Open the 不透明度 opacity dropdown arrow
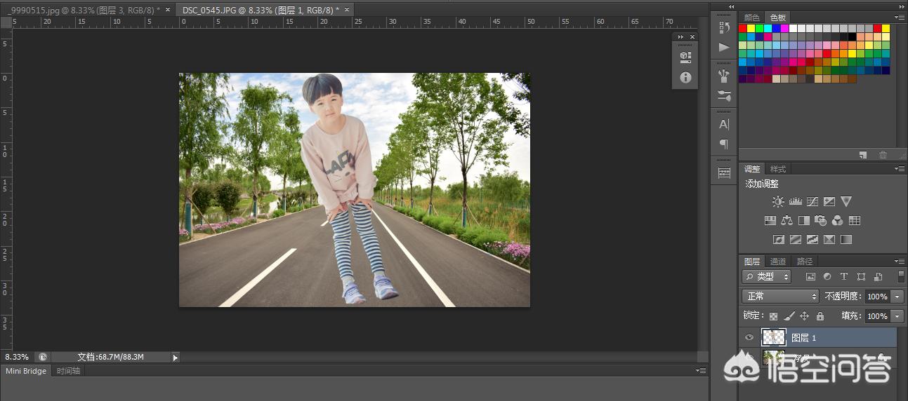The height and width of the screenshot is (401, 908). pos(896,297)
